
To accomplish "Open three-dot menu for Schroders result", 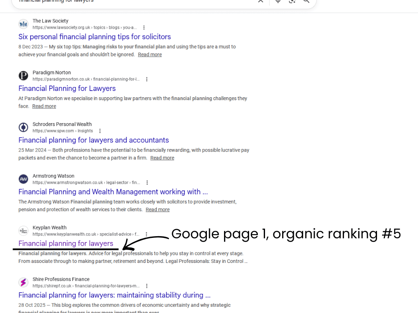I will click(100, 131).
